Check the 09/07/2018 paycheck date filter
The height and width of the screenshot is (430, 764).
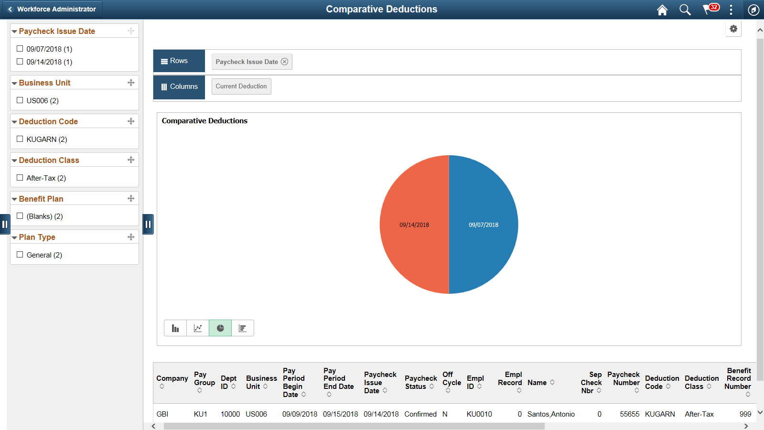(x=20, y=49)
